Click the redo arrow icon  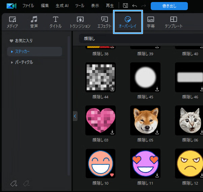point(143,6)
